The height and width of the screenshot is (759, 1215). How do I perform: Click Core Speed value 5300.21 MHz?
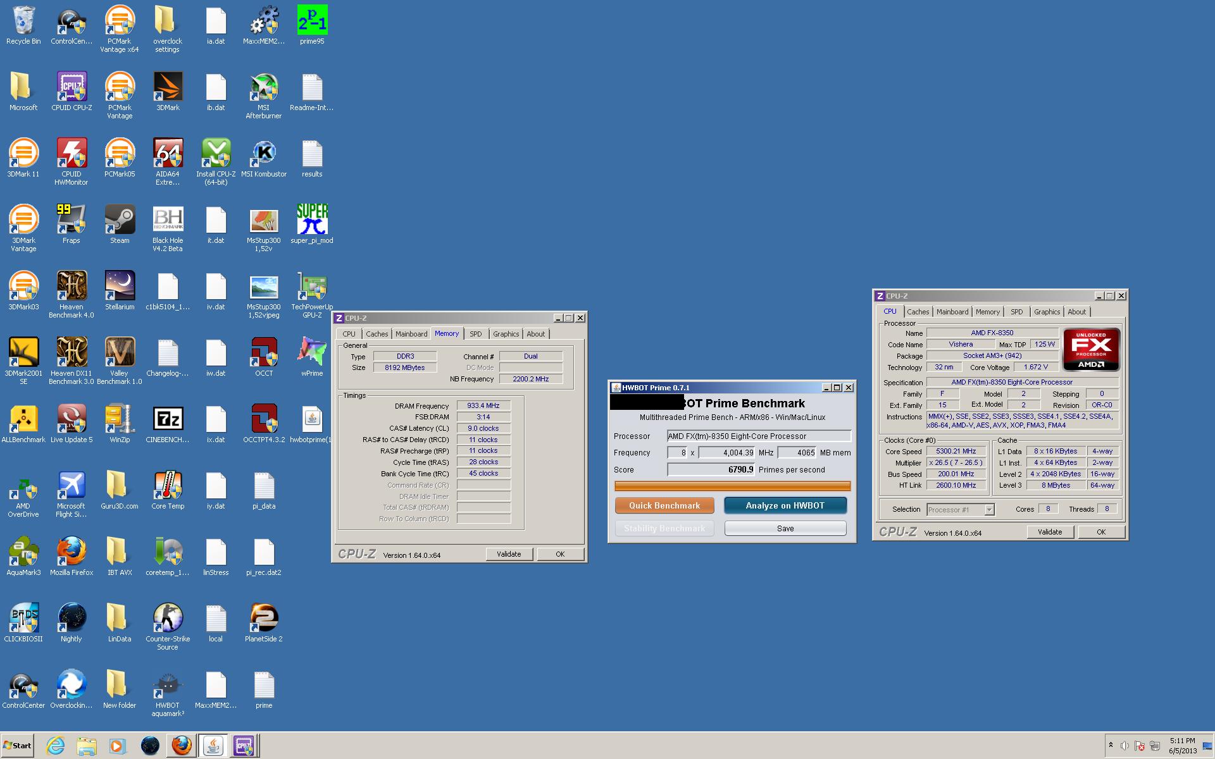pyautogui.click(x=956, y=451)
